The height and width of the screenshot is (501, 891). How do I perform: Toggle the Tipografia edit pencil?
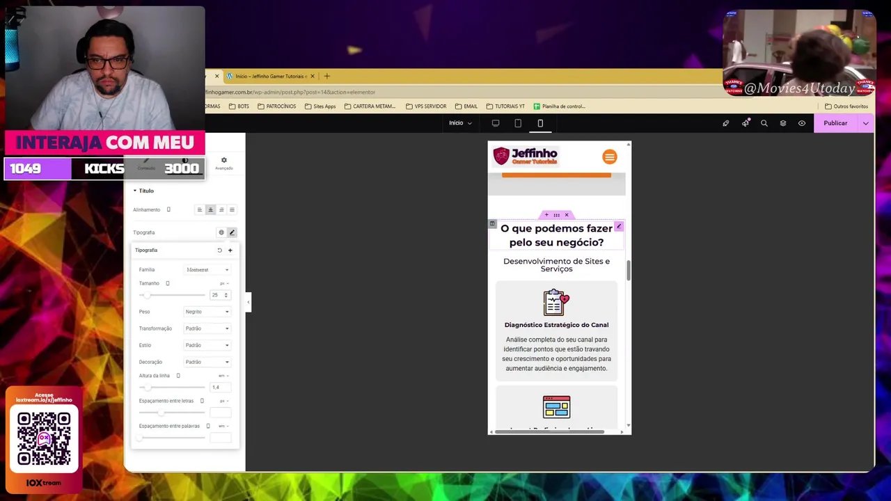(232, 232)
